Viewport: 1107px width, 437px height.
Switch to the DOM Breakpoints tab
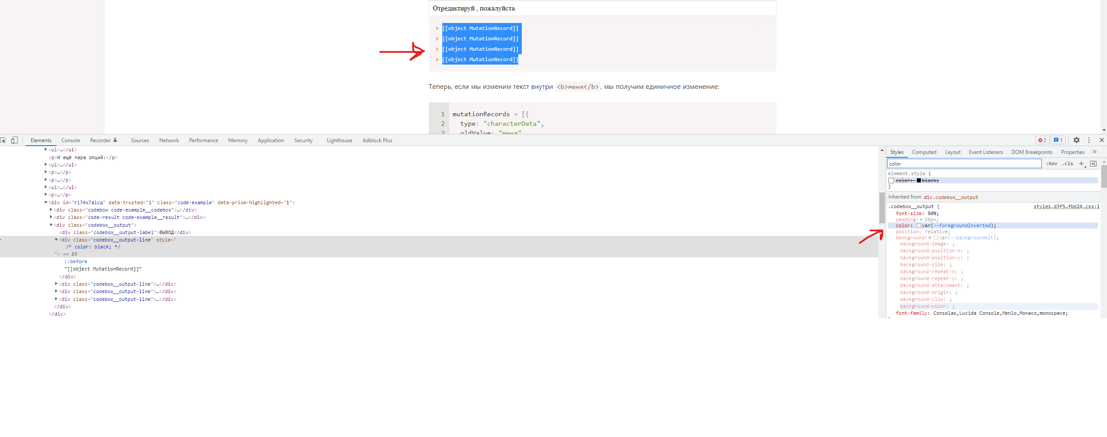1032,152
